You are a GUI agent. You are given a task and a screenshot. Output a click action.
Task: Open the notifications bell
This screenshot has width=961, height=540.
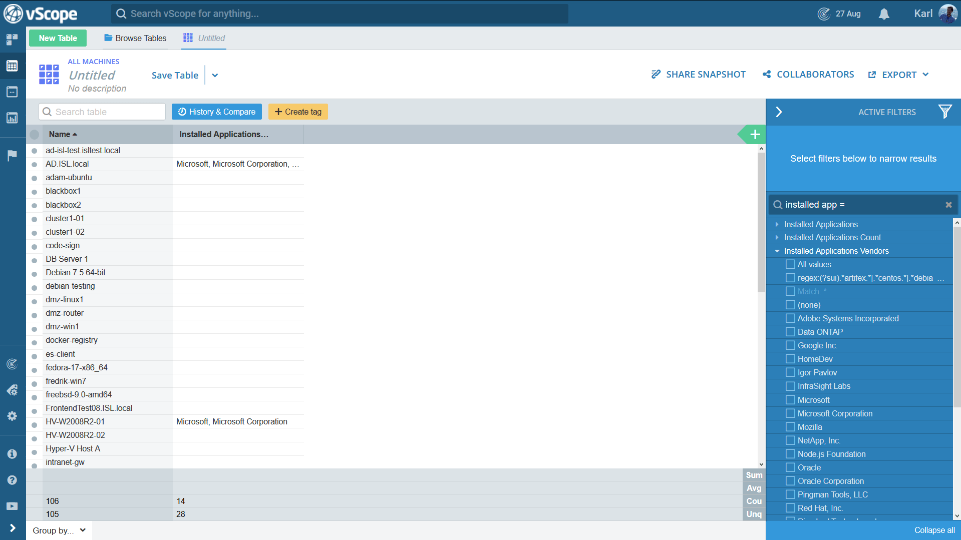coord(884,14)
